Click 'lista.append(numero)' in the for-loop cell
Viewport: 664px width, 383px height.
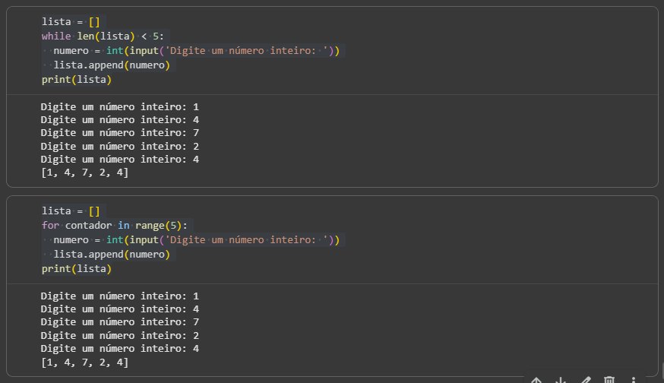tap(111, 255)
